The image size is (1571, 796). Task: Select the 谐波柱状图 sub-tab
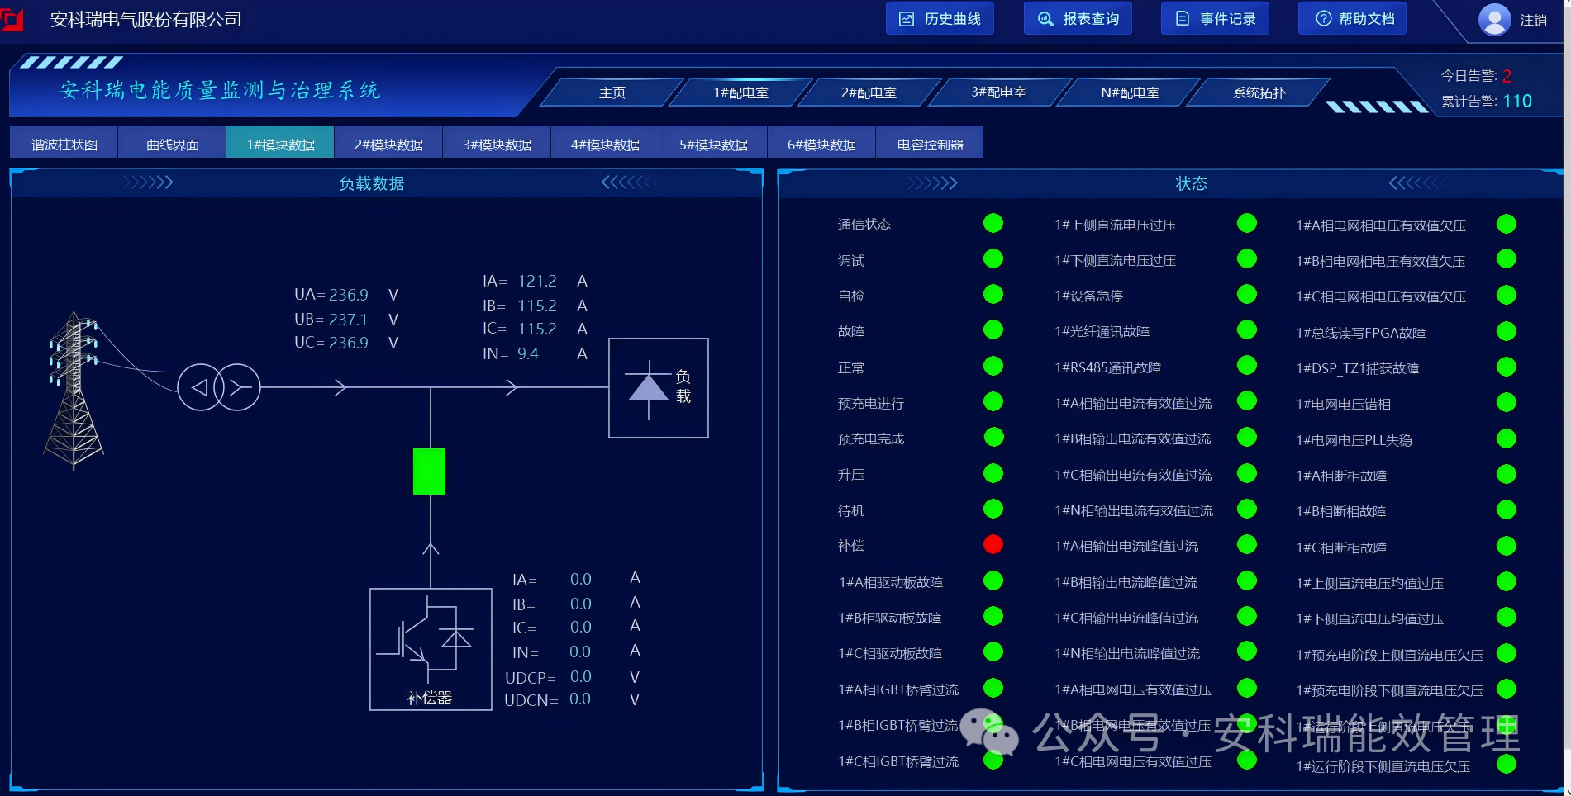64,144
